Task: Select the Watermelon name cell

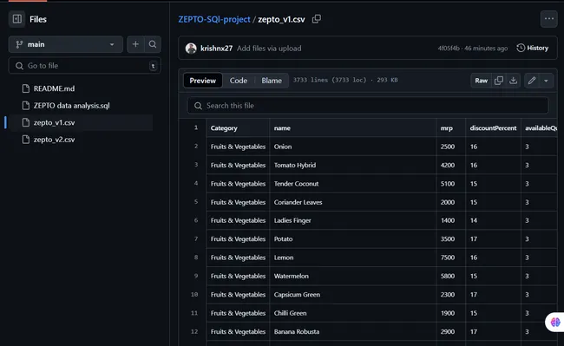Action: point(352,276)
